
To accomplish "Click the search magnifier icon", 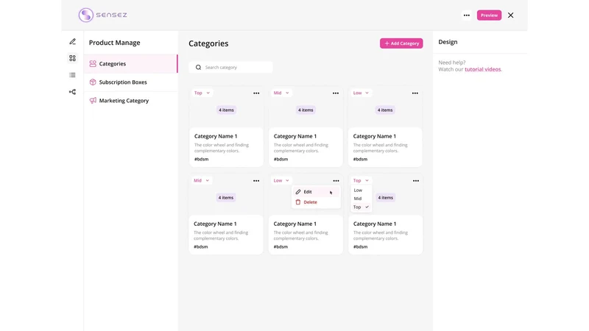I will click(x=198, y=67).
